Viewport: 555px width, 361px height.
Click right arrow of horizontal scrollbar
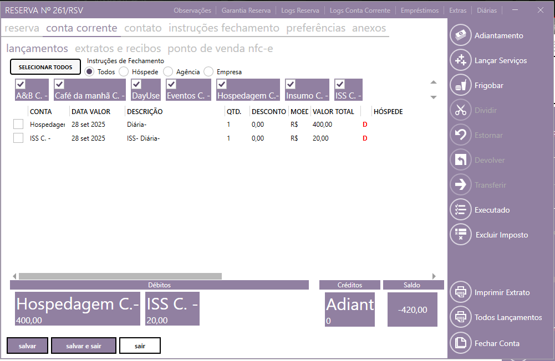434,276
